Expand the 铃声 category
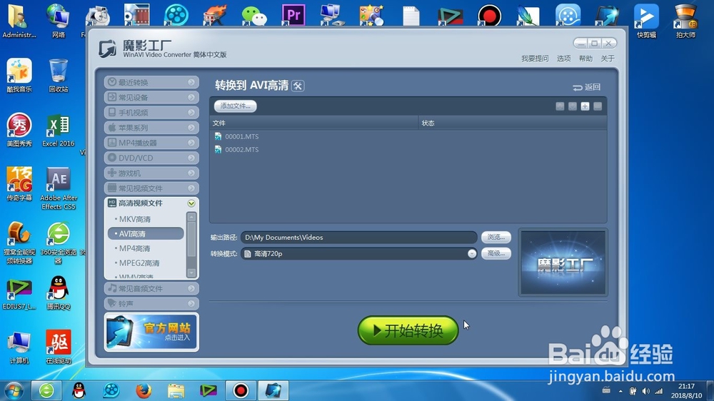 tap(151, 303)
